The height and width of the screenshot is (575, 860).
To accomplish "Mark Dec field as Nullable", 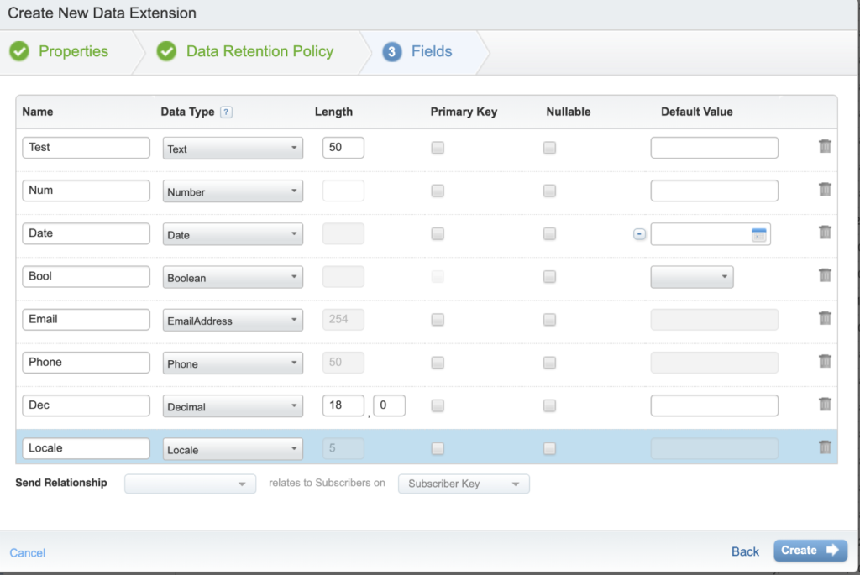I will (549, 405).
